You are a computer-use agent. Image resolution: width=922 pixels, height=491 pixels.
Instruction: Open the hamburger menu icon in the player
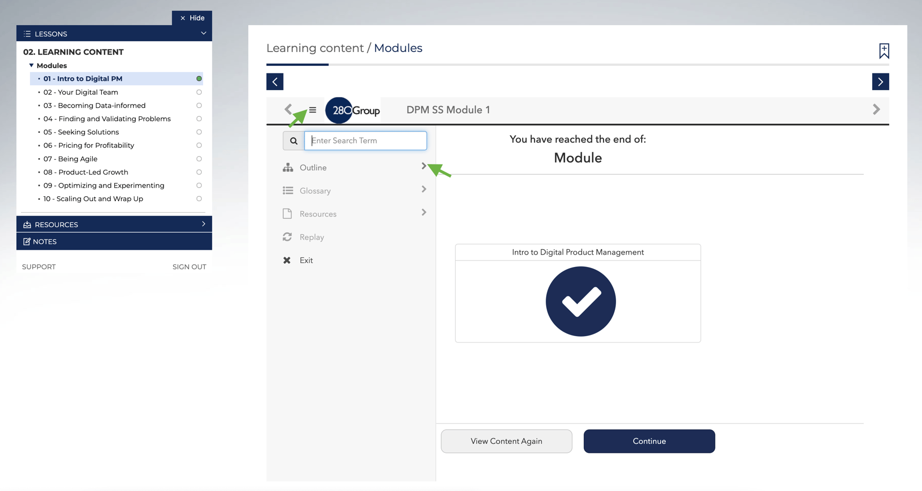313,110
